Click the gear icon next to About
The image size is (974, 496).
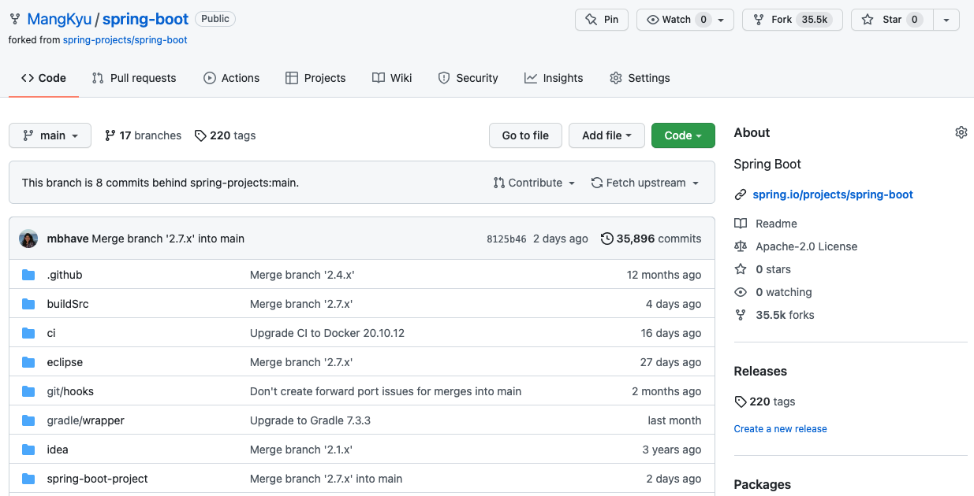click(961, 132)
